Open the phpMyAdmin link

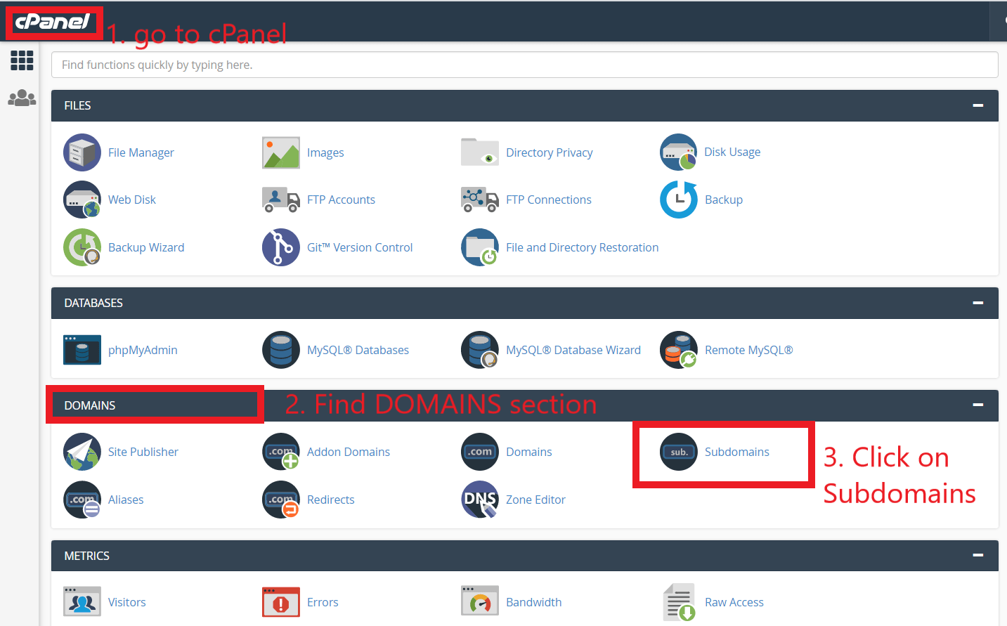[x=143, y=350]
